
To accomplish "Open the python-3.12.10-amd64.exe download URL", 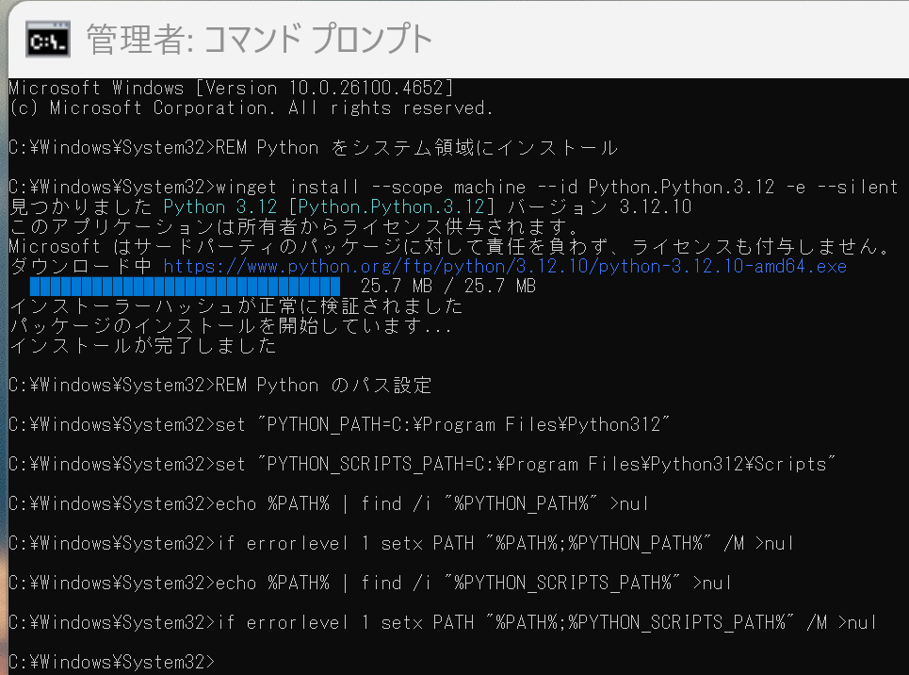I will [x=505, y=267].
